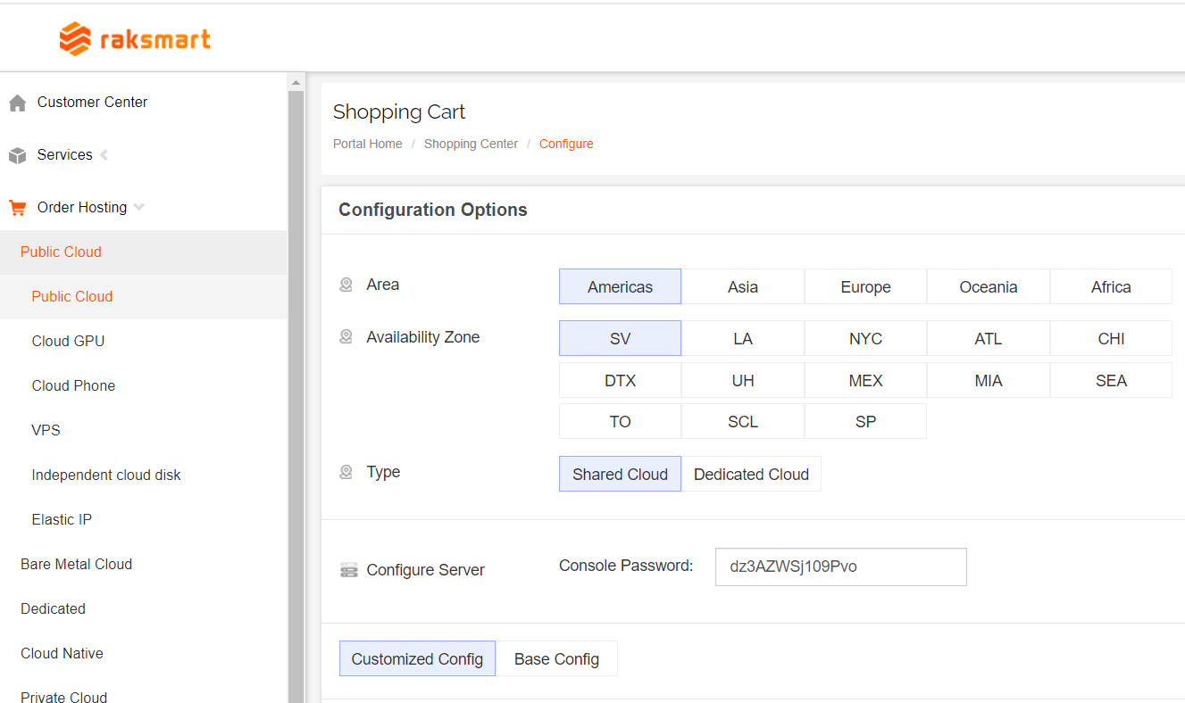The image size is (1185, 703).
Task: Click the raksmart logo
Action: tap(135, 38)
